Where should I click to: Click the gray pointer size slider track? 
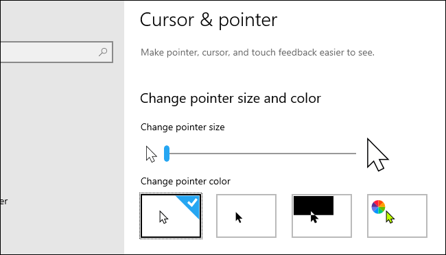(260, 154)
